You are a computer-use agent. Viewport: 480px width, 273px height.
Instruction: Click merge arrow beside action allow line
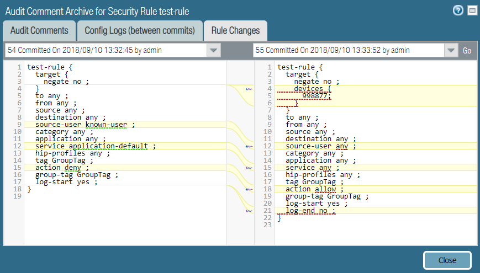pyautogui.click(x=249, y=189)
